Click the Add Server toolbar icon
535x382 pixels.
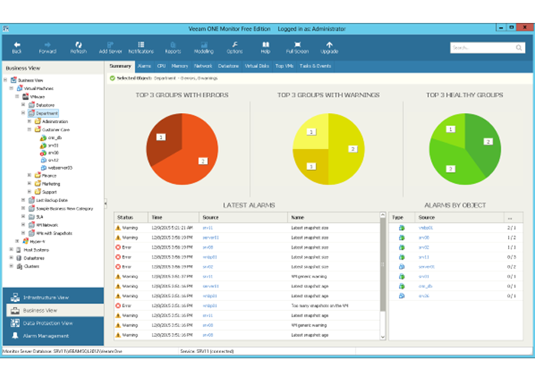(x=110, y=47)
